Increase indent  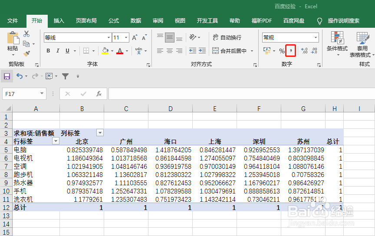click(202, 51)
